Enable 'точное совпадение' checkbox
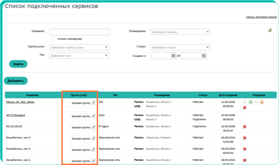 (53, 39)
